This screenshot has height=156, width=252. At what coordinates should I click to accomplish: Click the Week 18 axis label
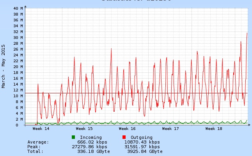point(213,128)
